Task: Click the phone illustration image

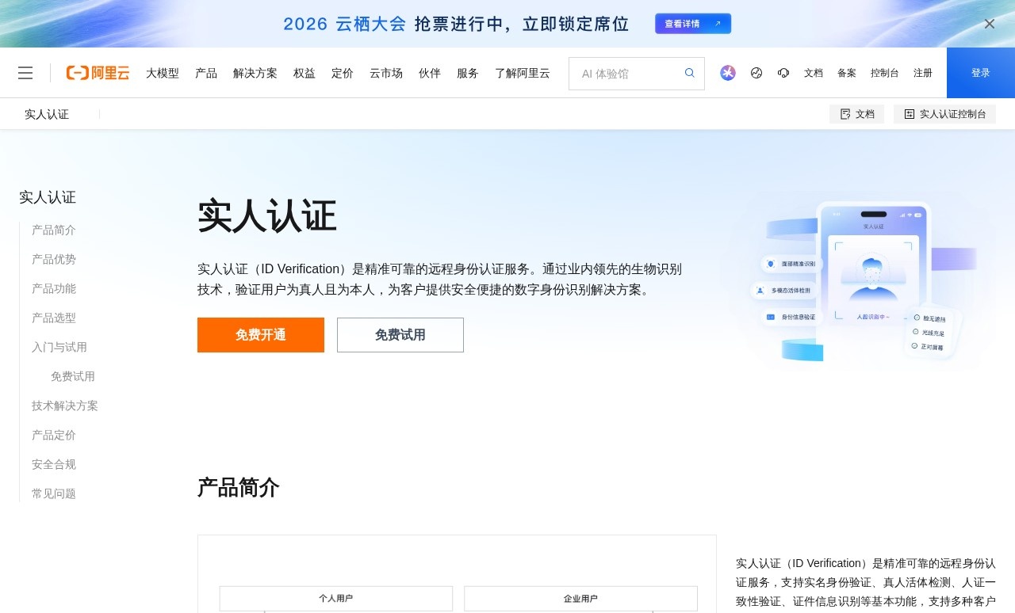Action: 864,281
